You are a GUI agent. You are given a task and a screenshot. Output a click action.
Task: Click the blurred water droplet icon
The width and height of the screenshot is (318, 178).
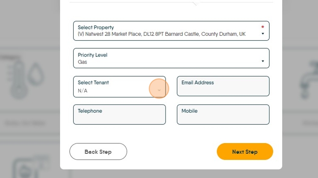[x=36, y=74]
